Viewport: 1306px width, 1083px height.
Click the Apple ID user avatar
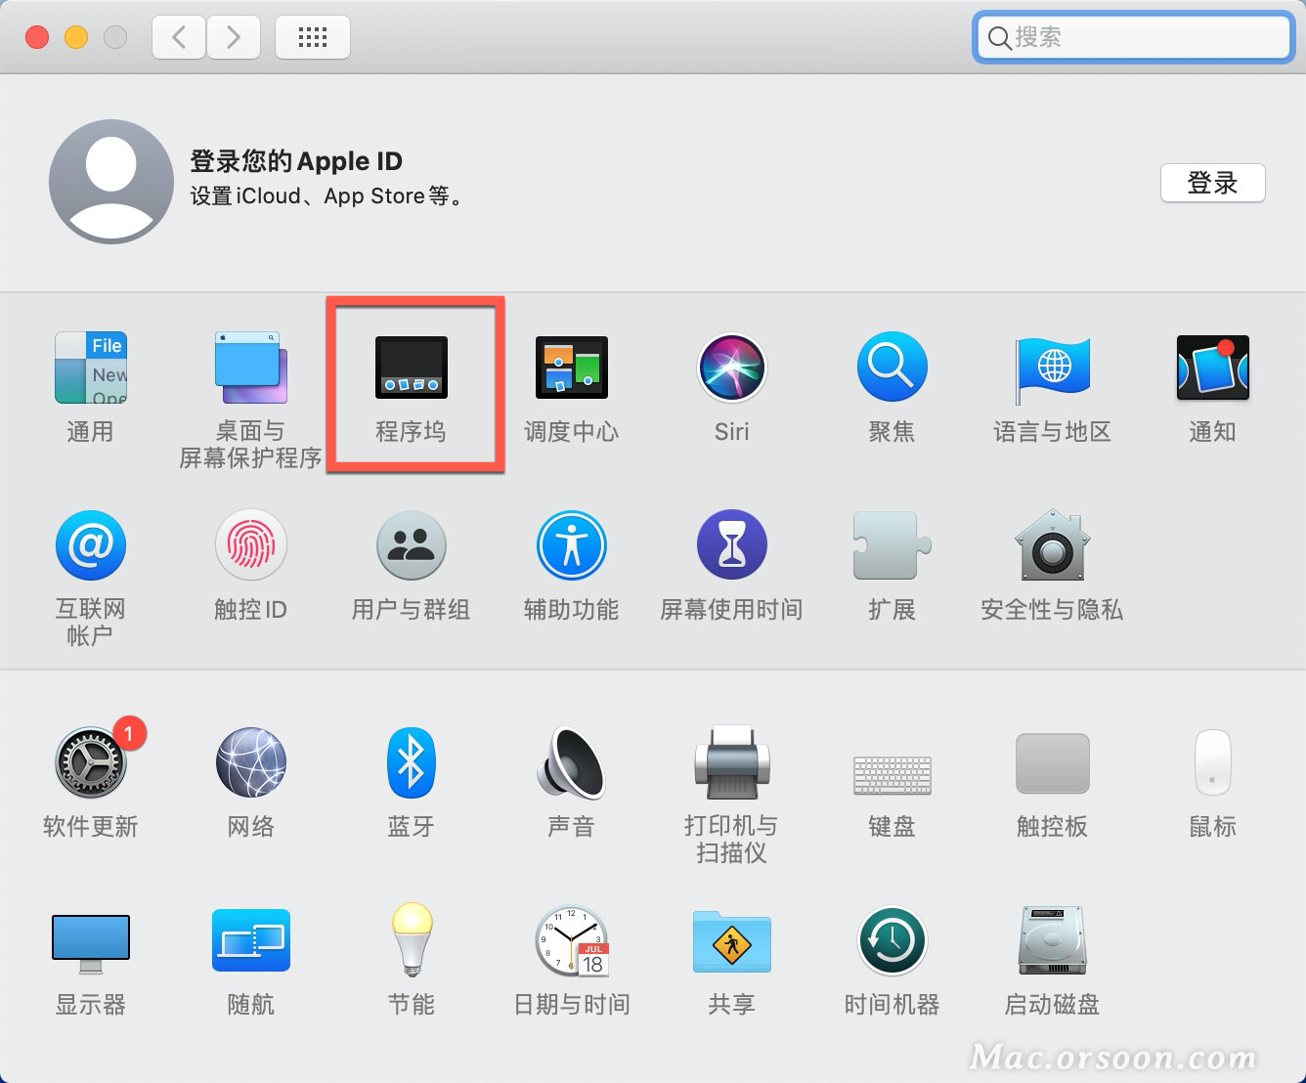coord(111,182)
